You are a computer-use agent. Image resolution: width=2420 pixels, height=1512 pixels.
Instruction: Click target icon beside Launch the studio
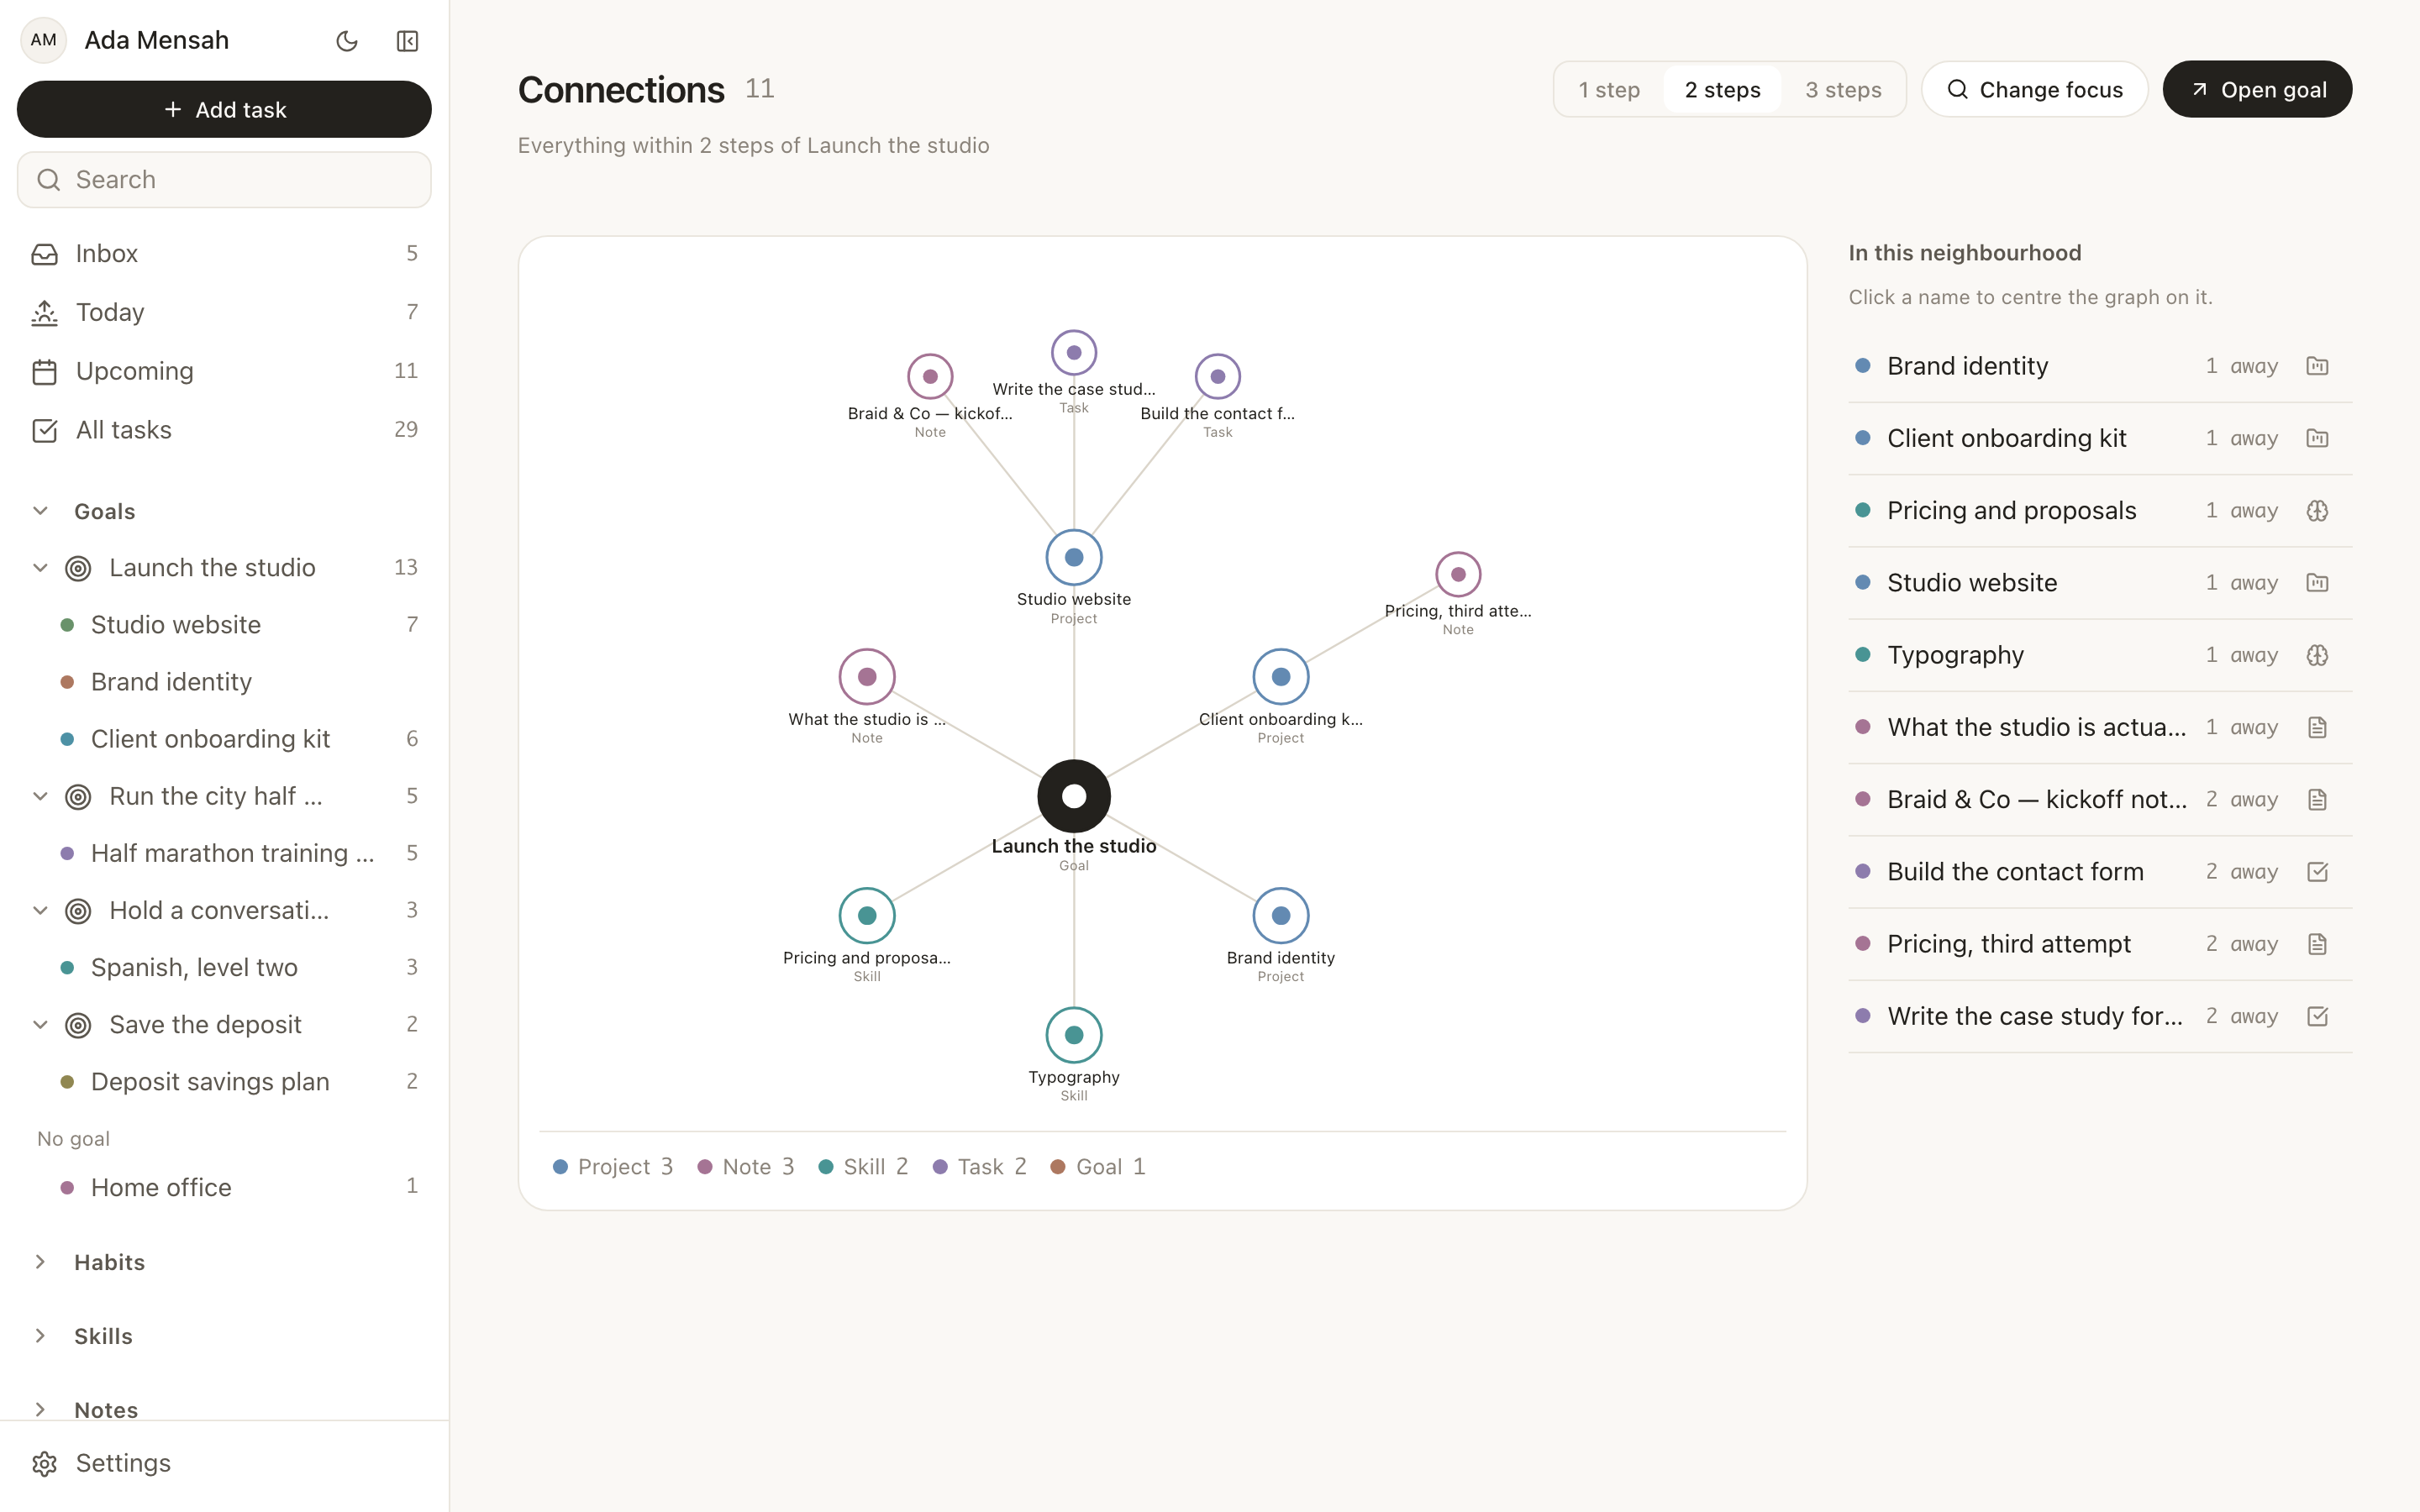78,569
